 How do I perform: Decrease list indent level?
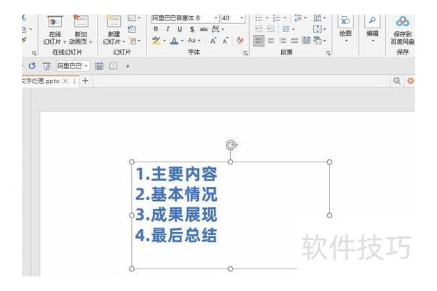click(x=259, y=29)
